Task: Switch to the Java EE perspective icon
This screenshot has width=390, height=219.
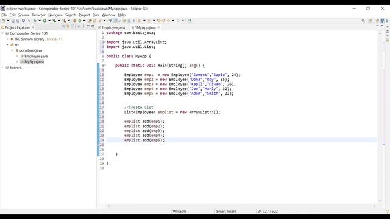Action: click(x=377, y=21)
